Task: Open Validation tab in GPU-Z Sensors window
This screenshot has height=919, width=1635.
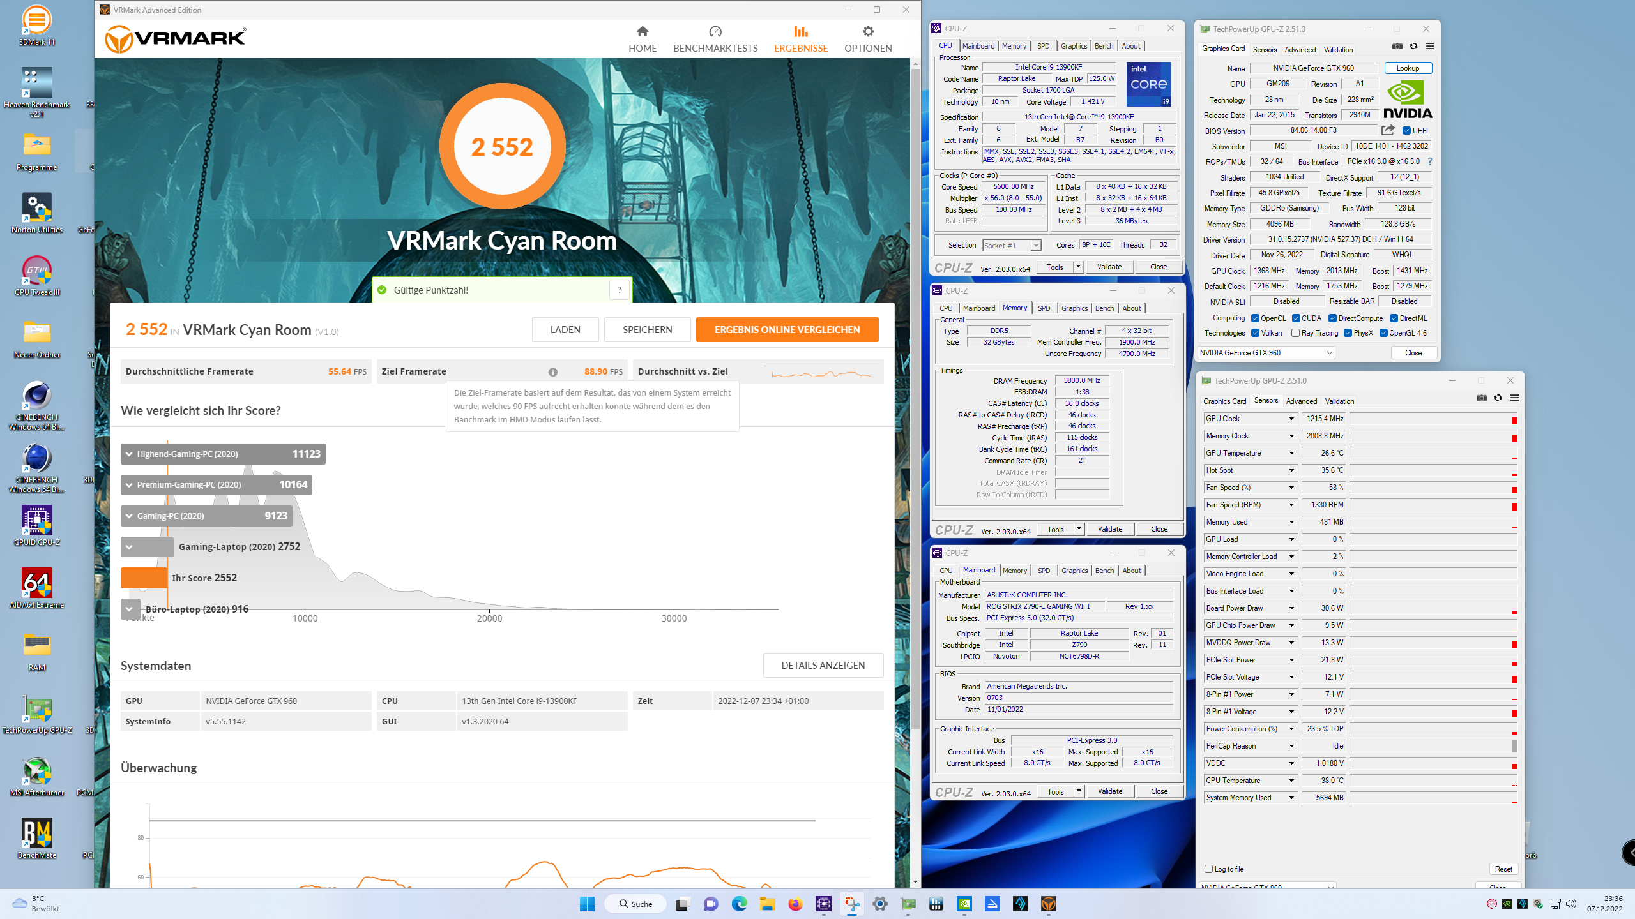Action: pos(1340,401)
